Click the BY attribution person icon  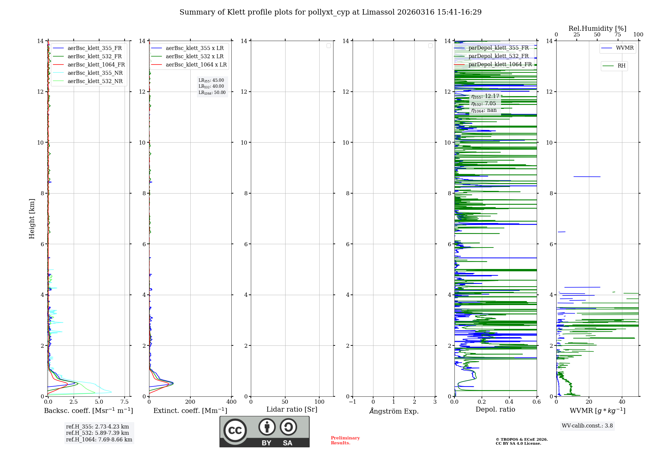(x=267, y=427)
